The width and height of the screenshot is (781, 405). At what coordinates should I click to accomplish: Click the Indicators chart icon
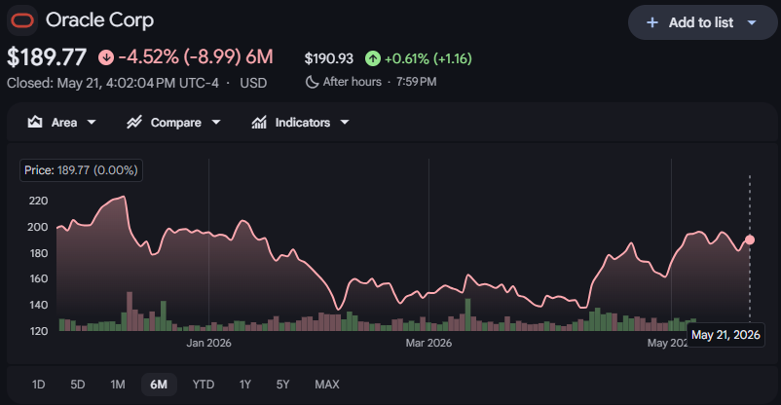pyautogui.click(x=259, y=122)
